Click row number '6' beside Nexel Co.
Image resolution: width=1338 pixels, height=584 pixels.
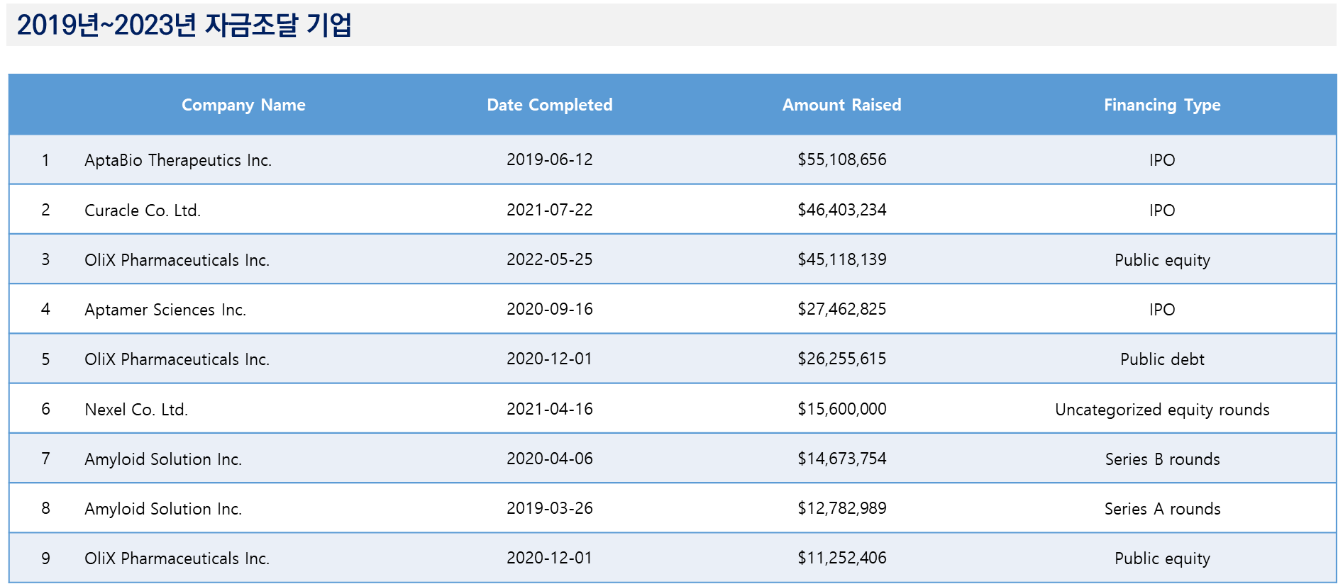pos(45,409)
